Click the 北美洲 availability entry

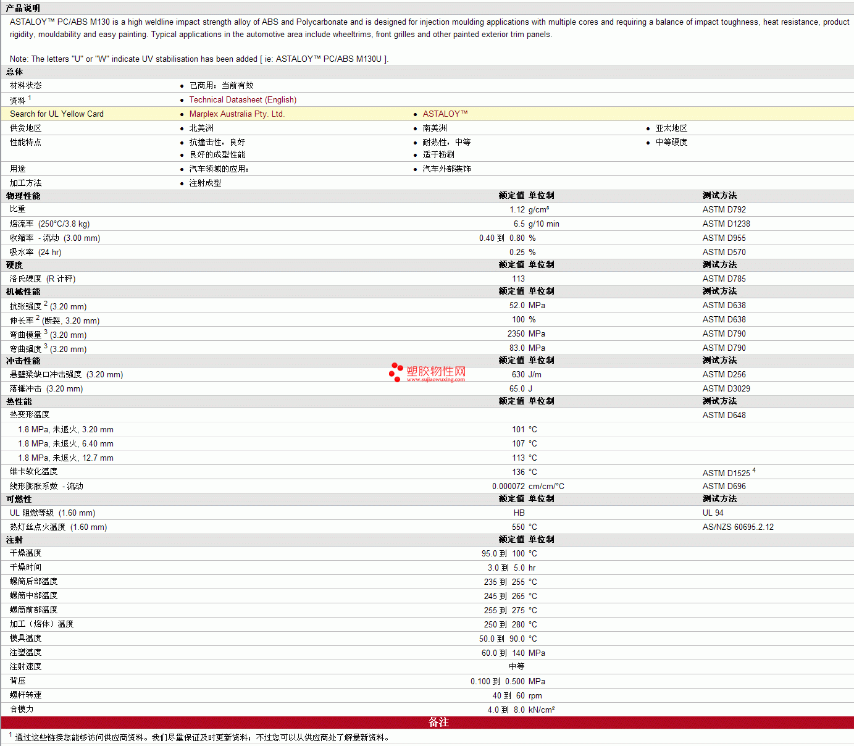coord(201,128)
